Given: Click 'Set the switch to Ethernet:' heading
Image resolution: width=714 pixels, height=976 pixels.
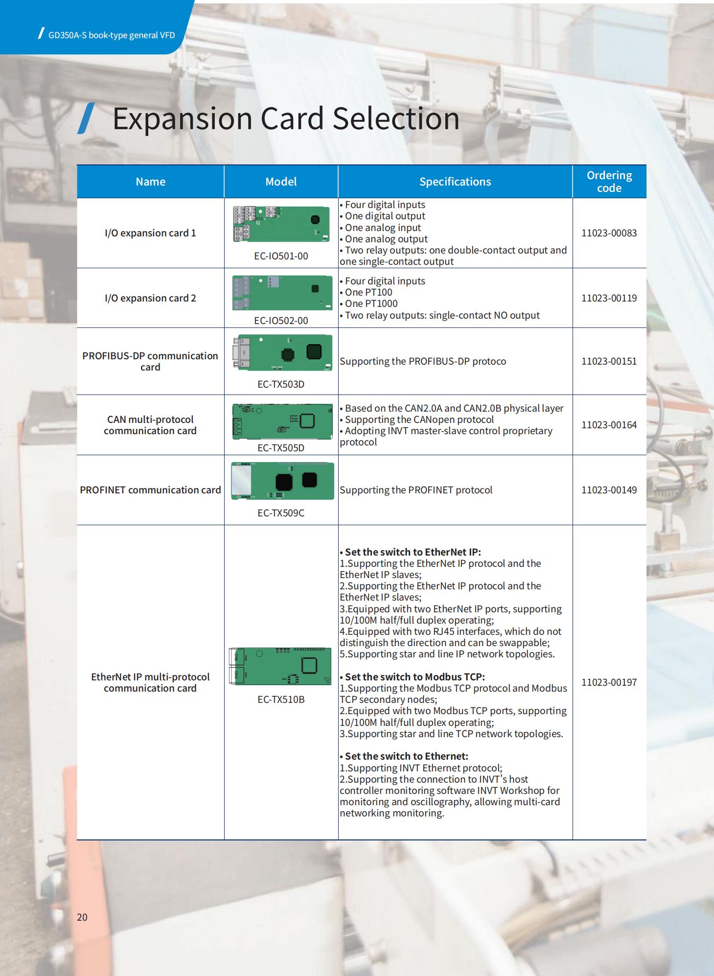Looking at the screenshot, I should pos(404,756).
